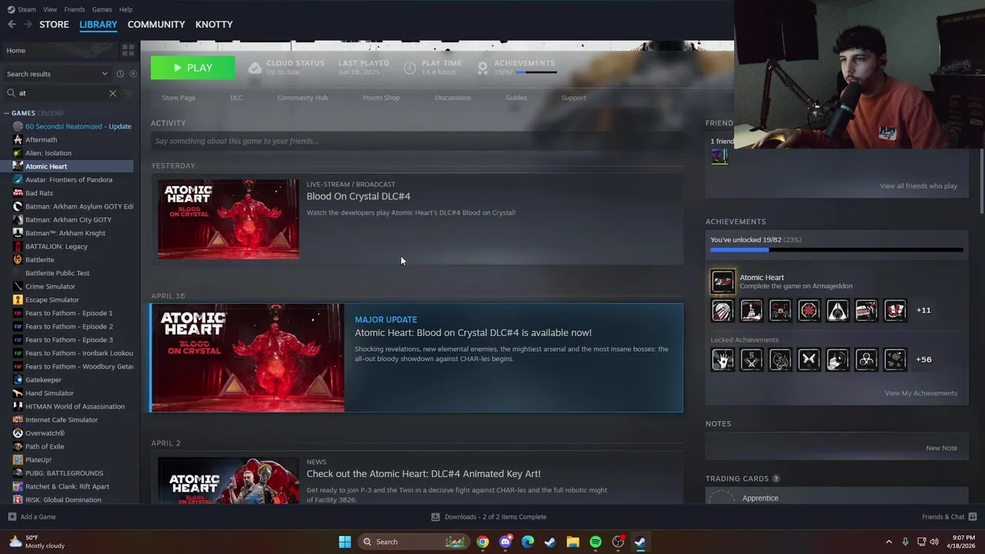
Task: Click the red octagon achievement icon
Action: coord(809,310)
